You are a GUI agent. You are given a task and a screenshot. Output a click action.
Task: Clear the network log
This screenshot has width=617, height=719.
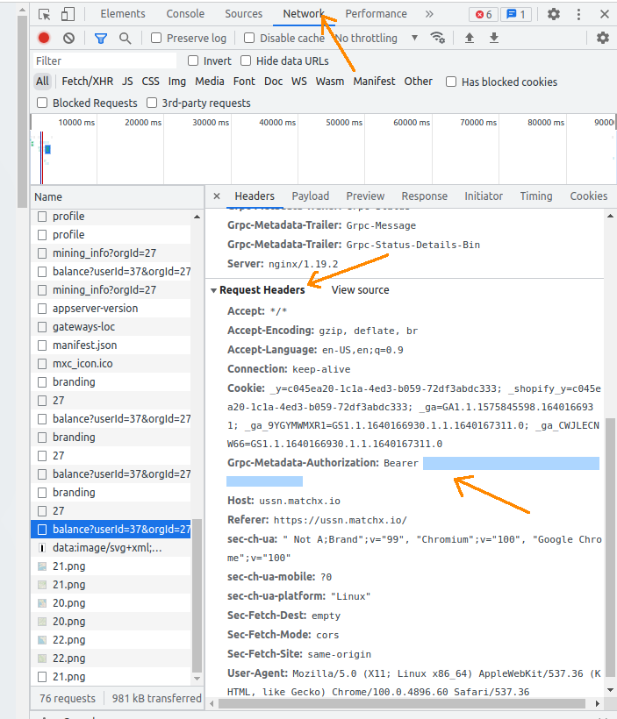[68, 38]
